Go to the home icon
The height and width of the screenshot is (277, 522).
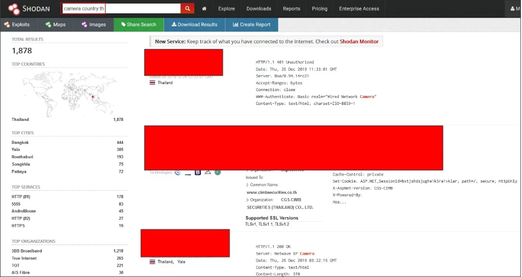[204, 9]
